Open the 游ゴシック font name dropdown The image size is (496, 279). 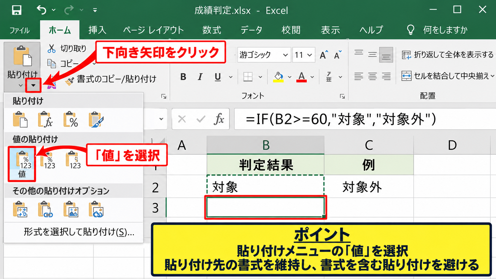coord(285,55)
